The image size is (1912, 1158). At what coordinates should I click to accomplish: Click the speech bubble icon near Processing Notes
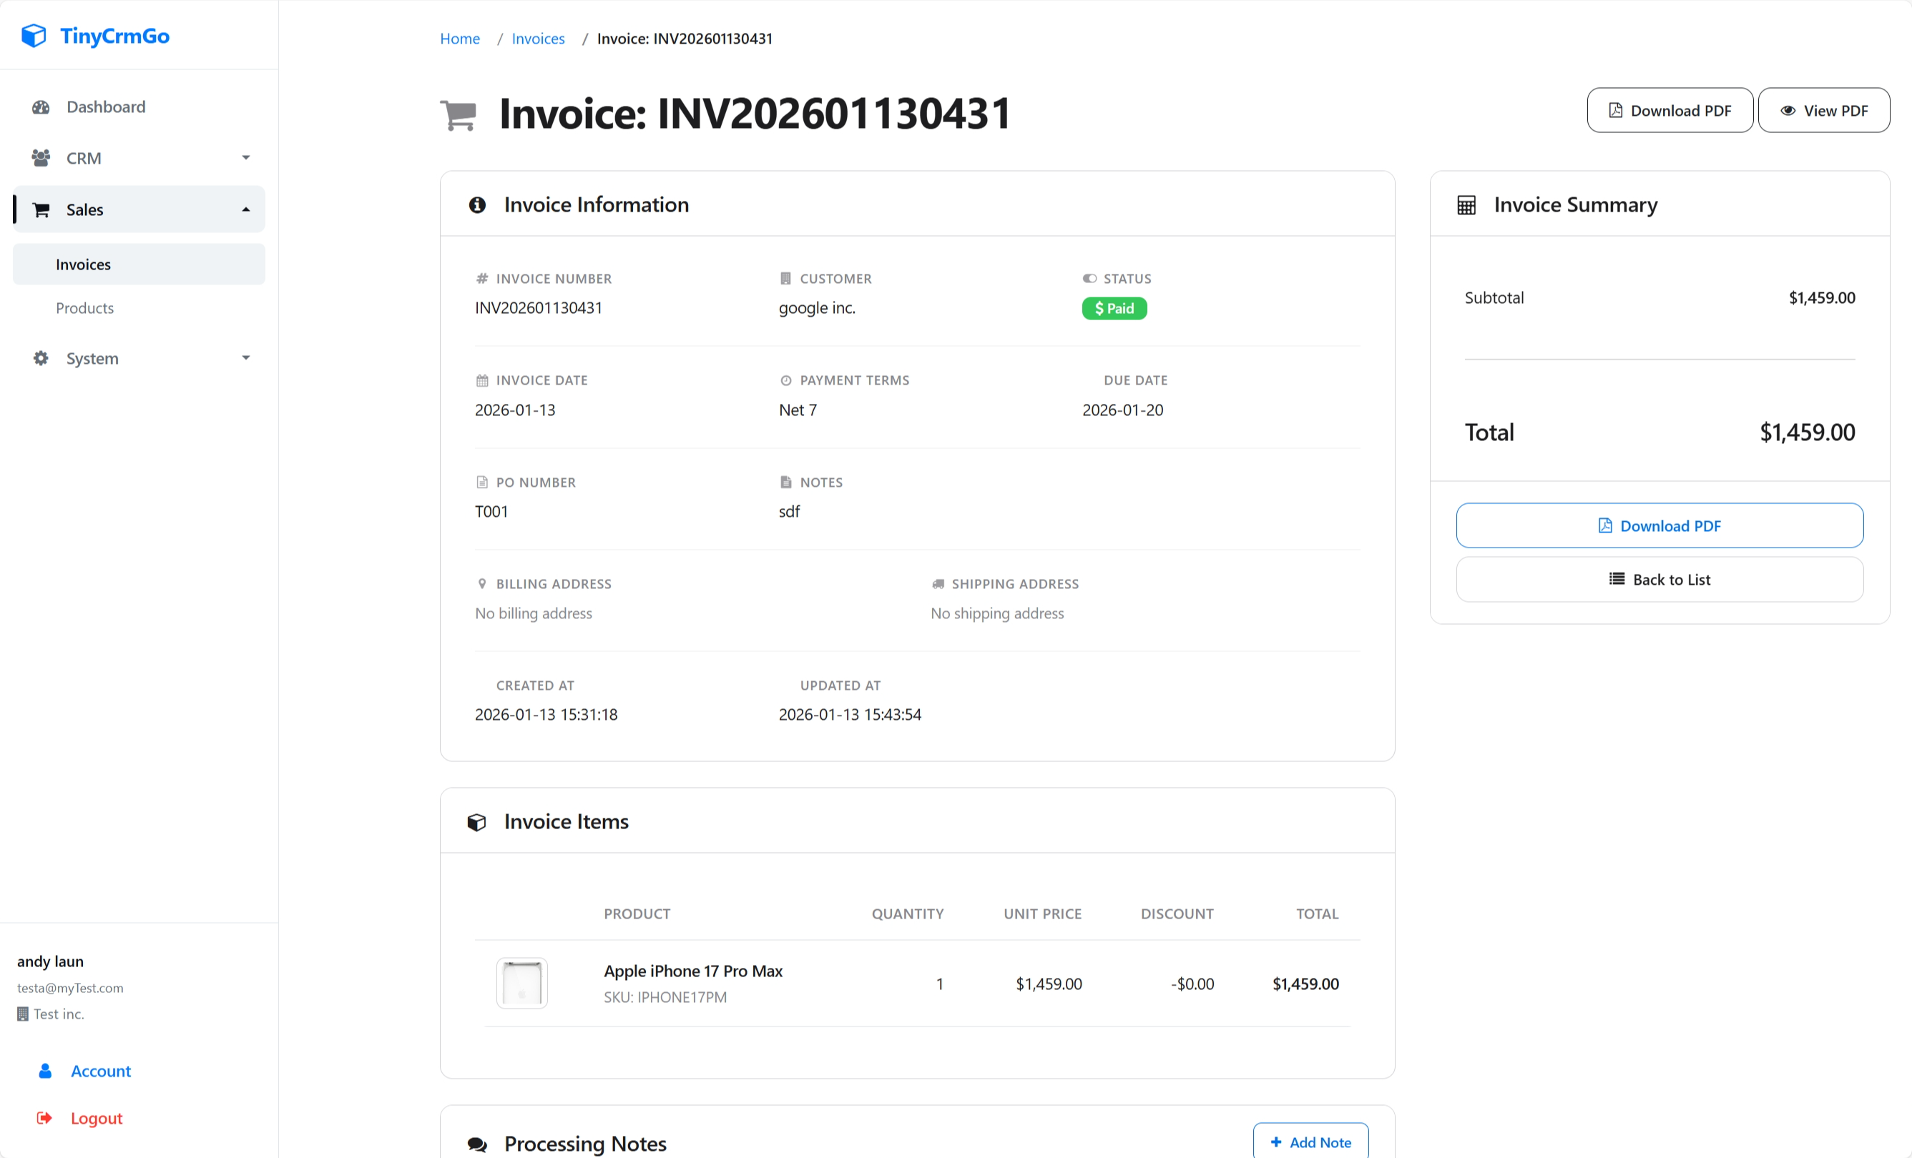[x=476, y=1143]
